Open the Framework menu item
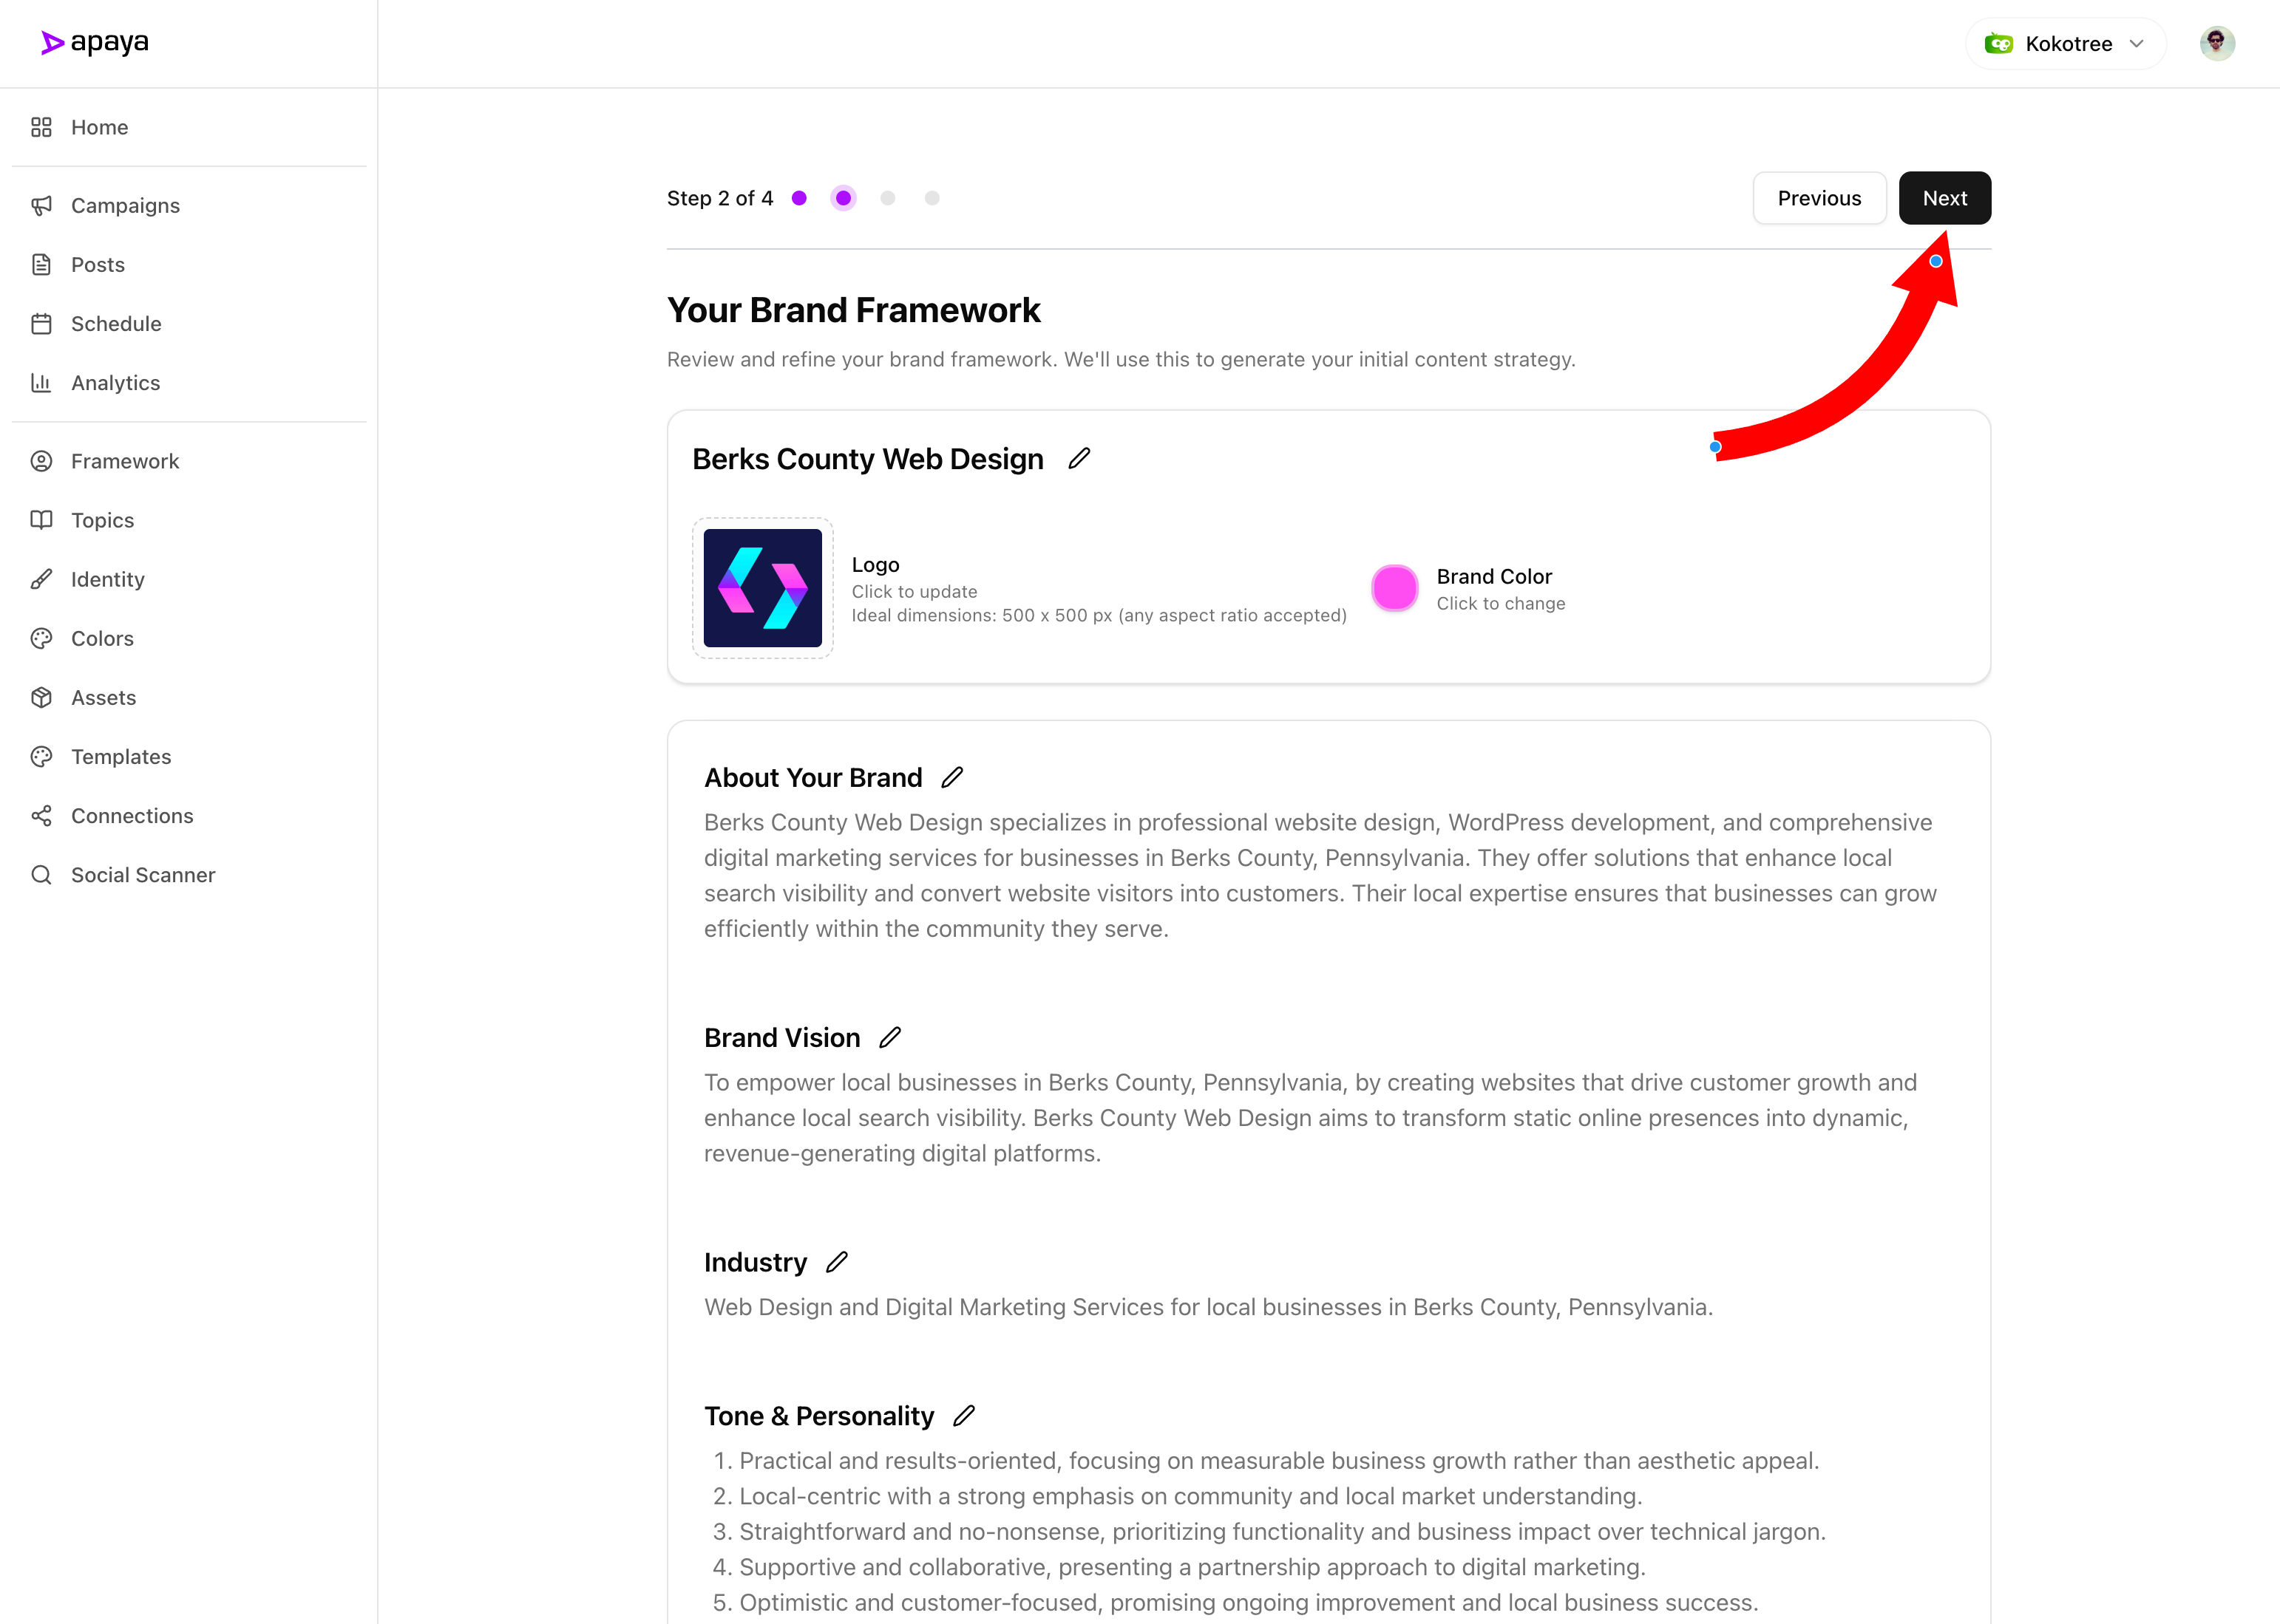The width and height of the screenshot is (2280, 1624). (124, 460)
